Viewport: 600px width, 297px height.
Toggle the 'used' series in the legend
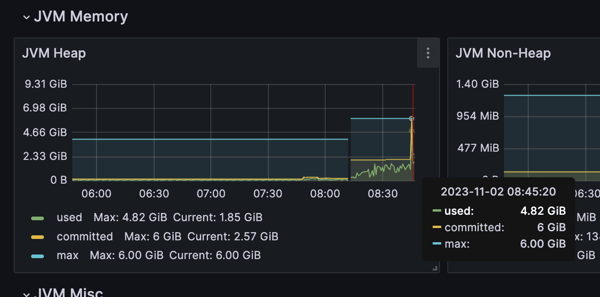tap(69, 217)
